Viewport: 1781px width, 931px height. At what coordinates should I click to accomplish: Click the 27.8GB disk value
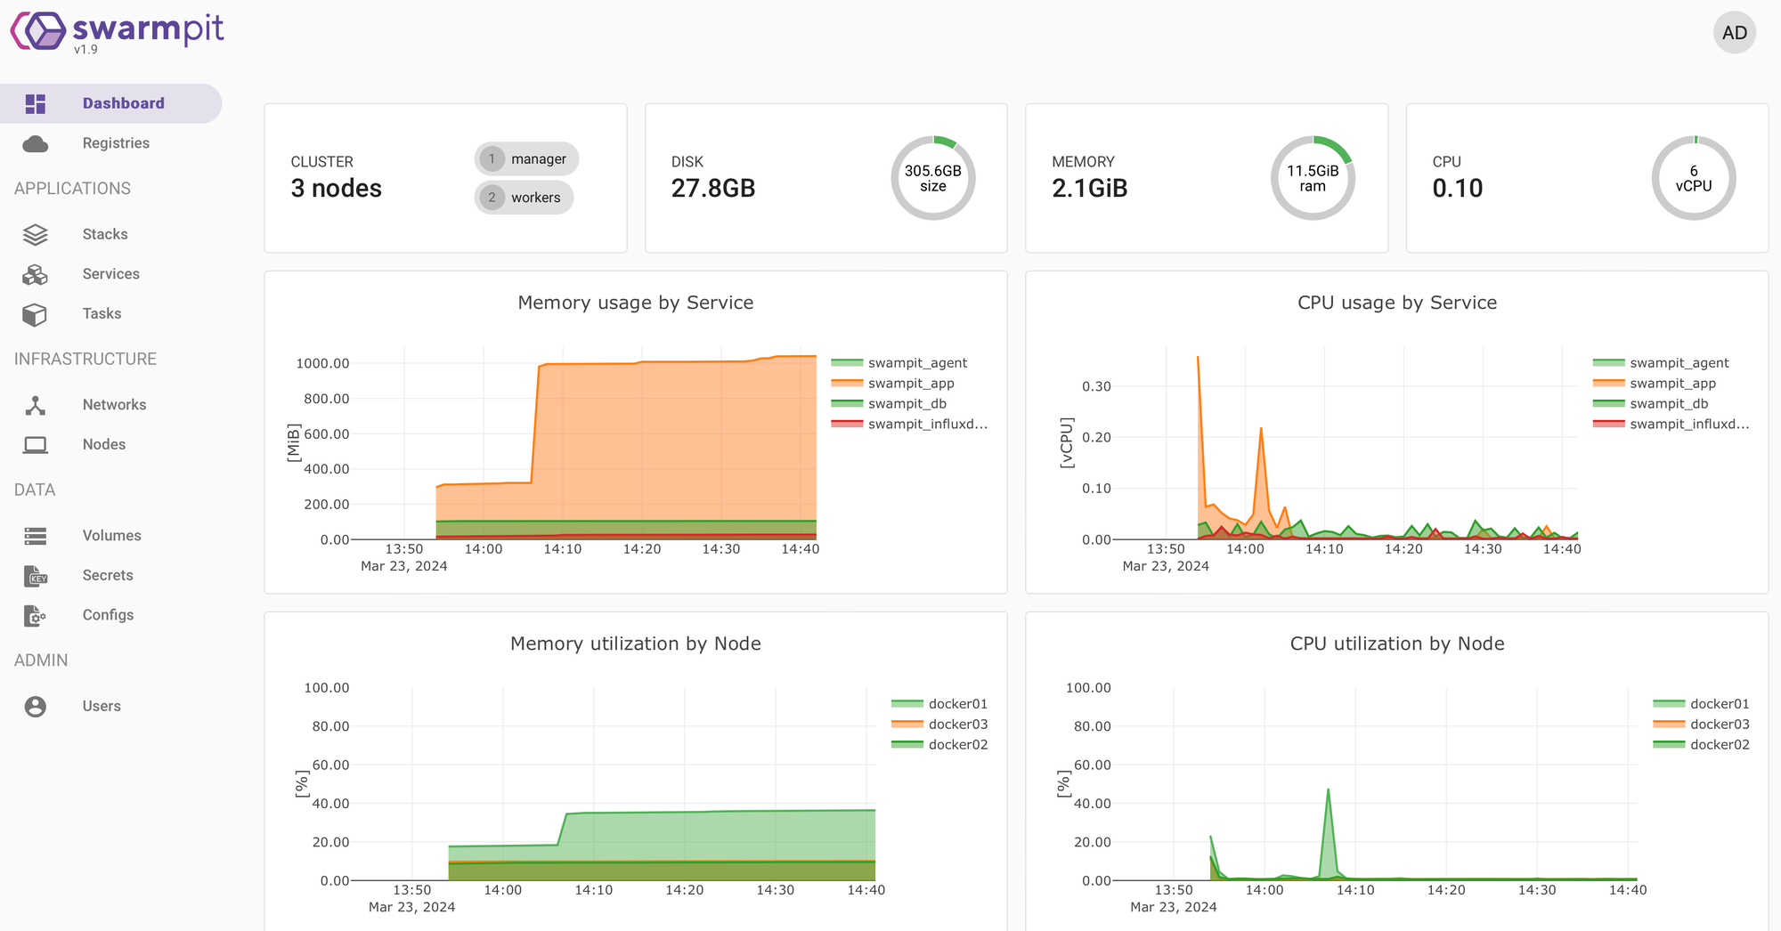click(x=712, y=189)
